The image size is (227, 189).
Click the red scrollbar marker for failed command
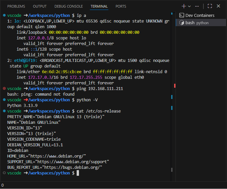point(175,86)
